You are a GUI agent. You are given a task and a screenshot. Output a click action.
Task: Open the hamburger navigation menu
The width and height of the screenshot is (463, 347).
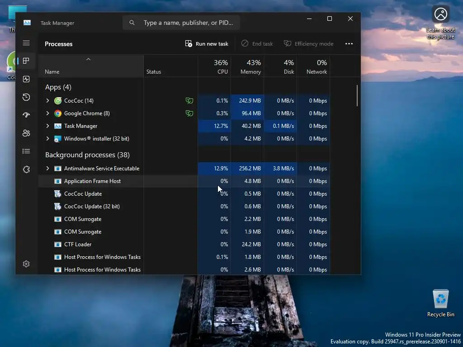coord(26,43)
